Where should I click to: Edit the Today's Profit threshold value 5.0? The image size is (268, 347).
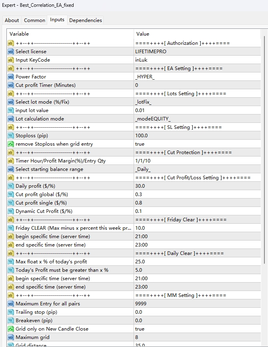197,270
